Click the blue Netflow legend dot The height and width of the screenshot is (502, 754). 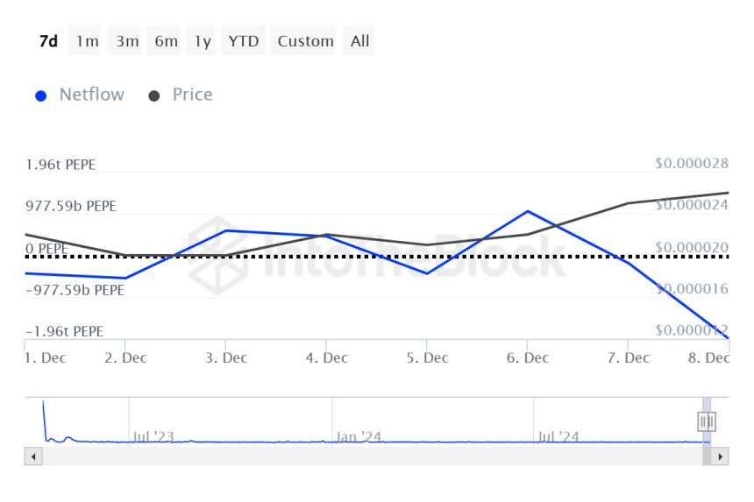(40, 95)
